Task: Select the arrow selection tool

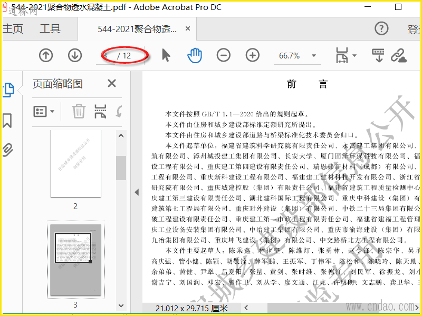Action: tap(166, 55)
